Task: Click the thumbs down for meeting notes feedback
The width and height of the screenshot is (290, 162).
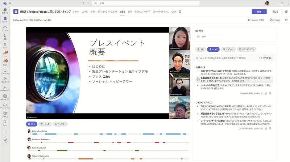Action: 270,93
